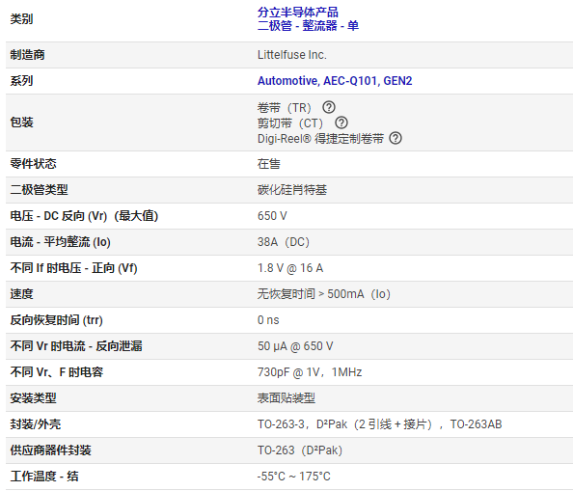Click the 碳化硅肖特基 diode type value
573x491 pixels.
click(x=292, y=190)
